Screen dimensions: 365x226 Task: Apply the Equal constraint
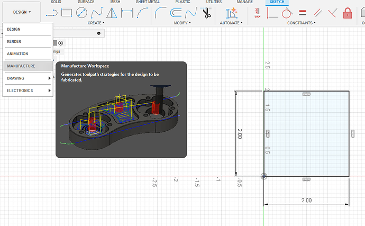tap(303, 13)
